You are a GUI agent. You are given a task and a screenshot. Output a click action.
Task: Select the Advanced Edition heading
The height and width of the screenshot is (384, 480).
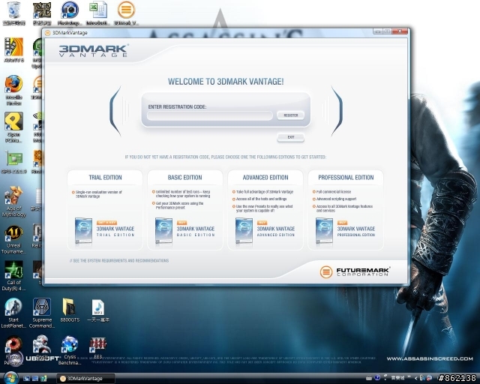[265, 177]
